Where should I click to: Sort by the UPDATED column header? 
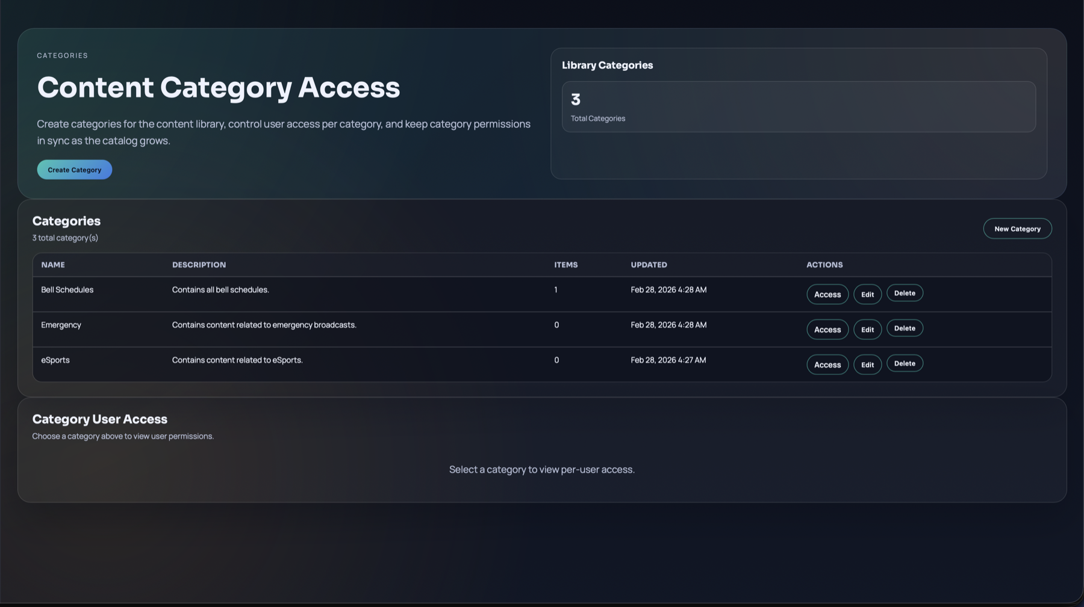[649, 265]
